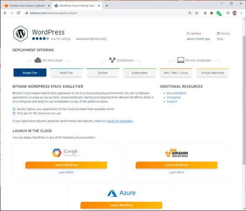Open a new browser tab
Viewport: 246px width, 211px height.
(x=107, y=5)
